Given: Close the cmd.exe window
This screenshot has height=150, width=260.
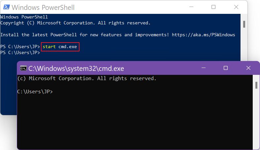Looking at the screenshot, I should click(x=248, y=68).
